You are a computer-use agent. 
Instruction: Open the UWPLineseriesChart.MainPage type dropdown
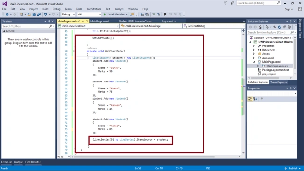pyautogui.click(x=181, y=26)
